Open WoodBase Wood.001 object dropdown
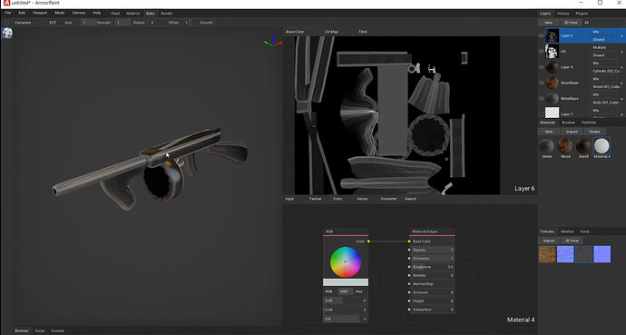Image resolution: width=626 pixels, height=335 pixels. click(x=606, y=86)
